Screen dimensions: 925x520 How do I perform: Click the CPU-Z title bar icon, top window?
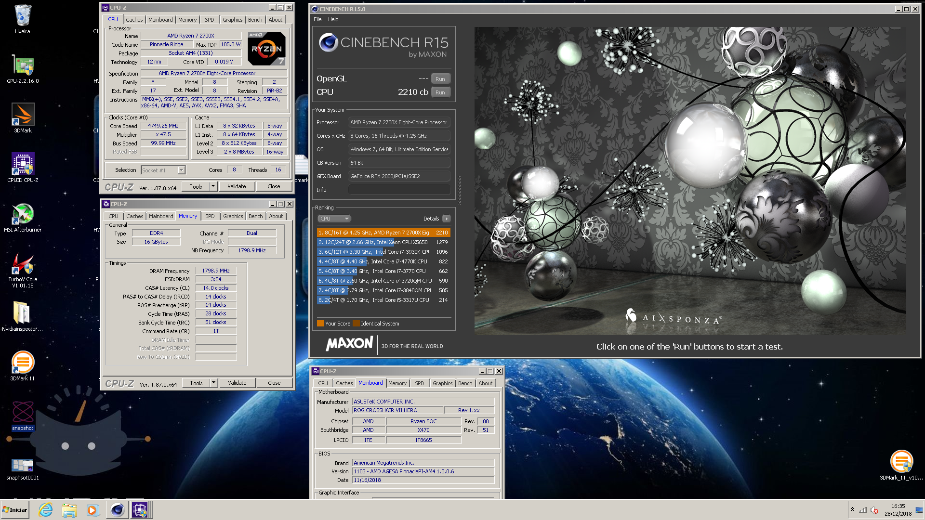pyautogui.click(x=105, y=8)
